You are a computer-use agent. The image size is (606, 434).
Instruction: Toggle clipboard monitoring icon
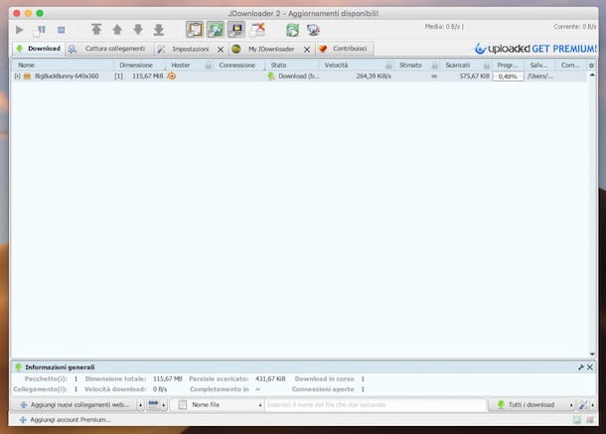tap(195, 30)
